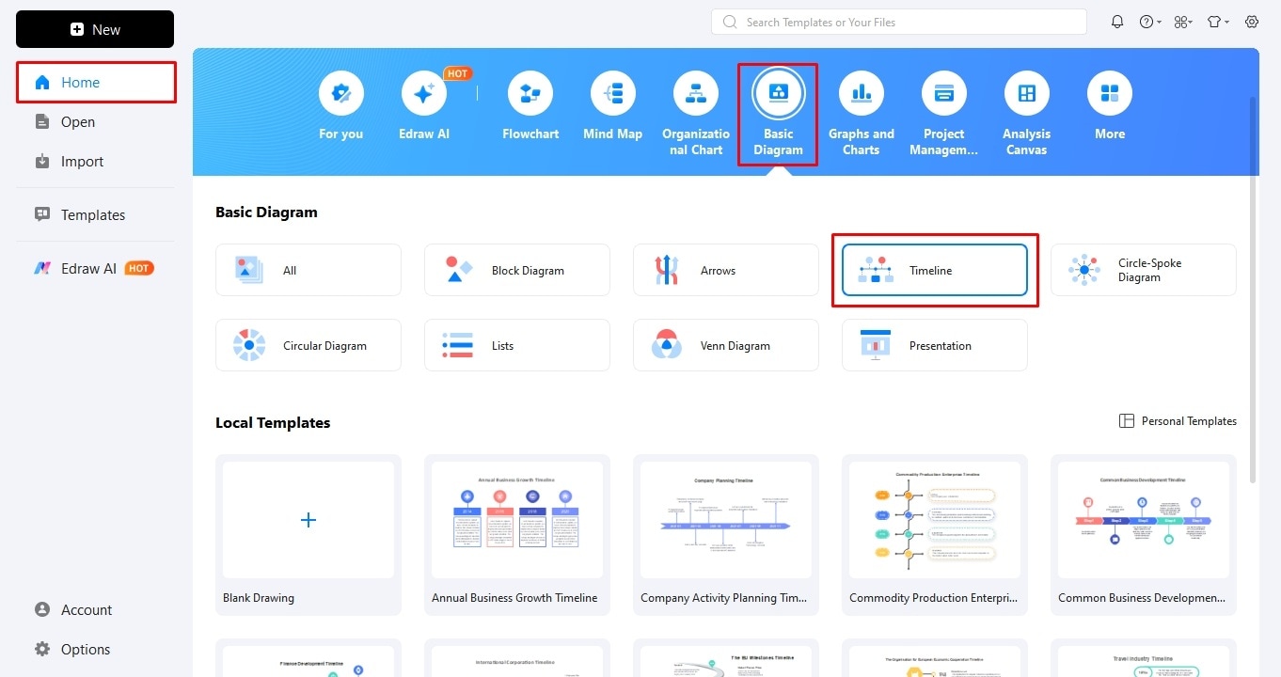Create a Blank Drawing
The image size is (1281, 677).
(x=308, y=535)
